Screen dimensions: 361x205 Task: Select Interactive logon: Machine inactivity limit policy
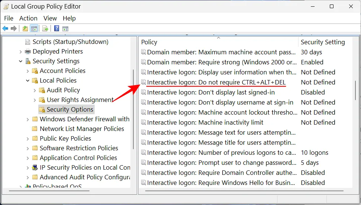(x=205, y=122)
